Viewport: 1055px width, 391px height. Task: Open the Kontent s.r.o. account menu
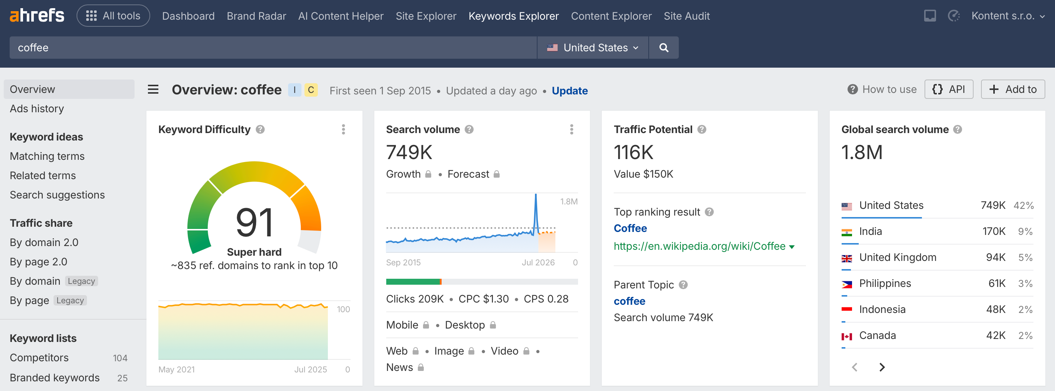coord(1008,16)
